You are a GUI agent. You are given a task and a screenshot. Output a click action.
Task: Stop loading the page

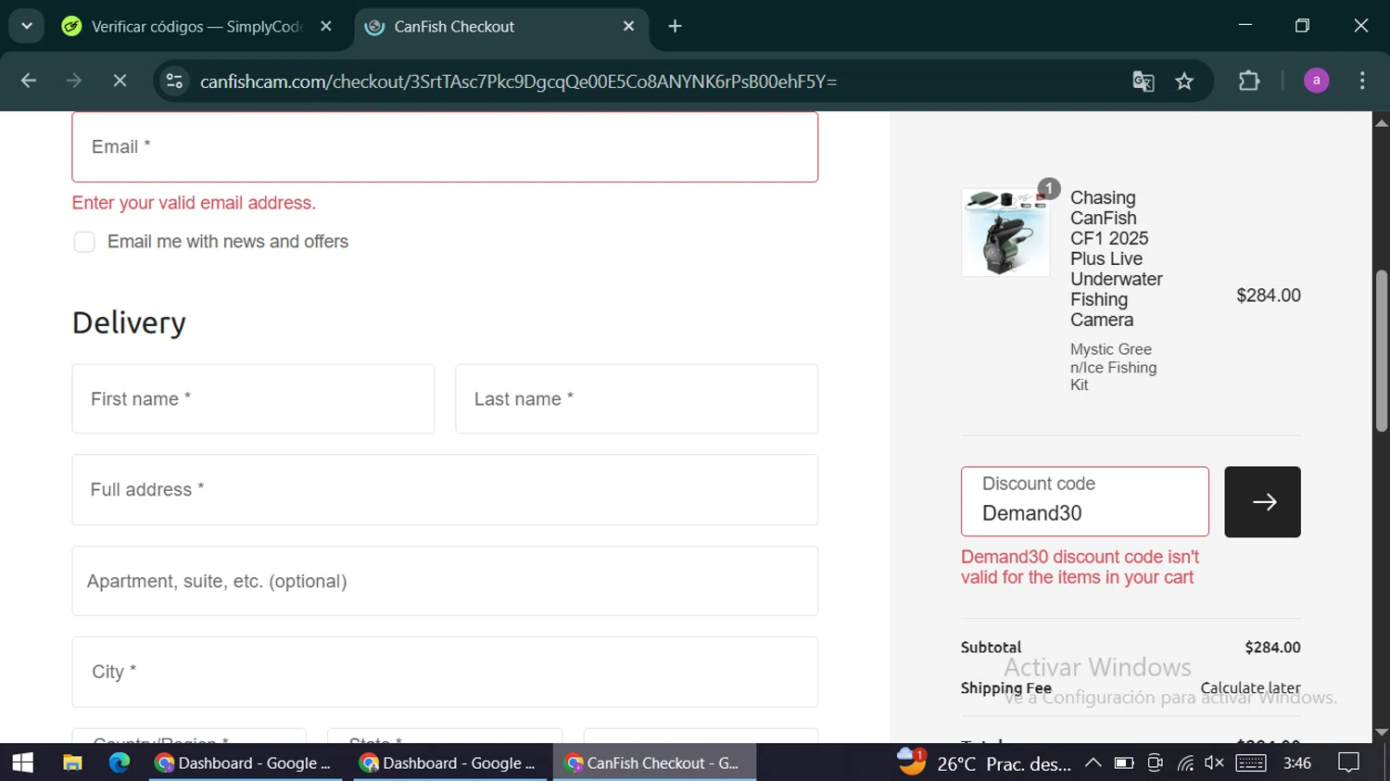click(x=120, y=82)
